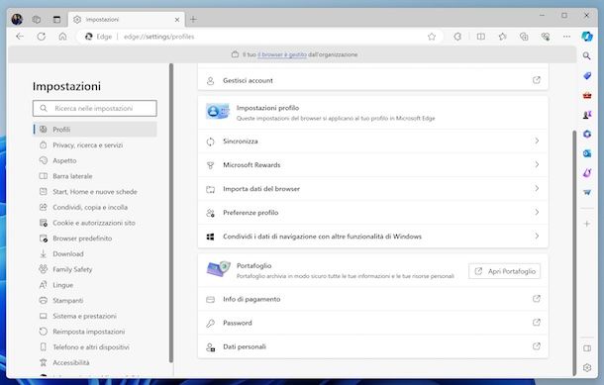
Task: Open the sidebar Outlook icon
Action: (587, 153)
